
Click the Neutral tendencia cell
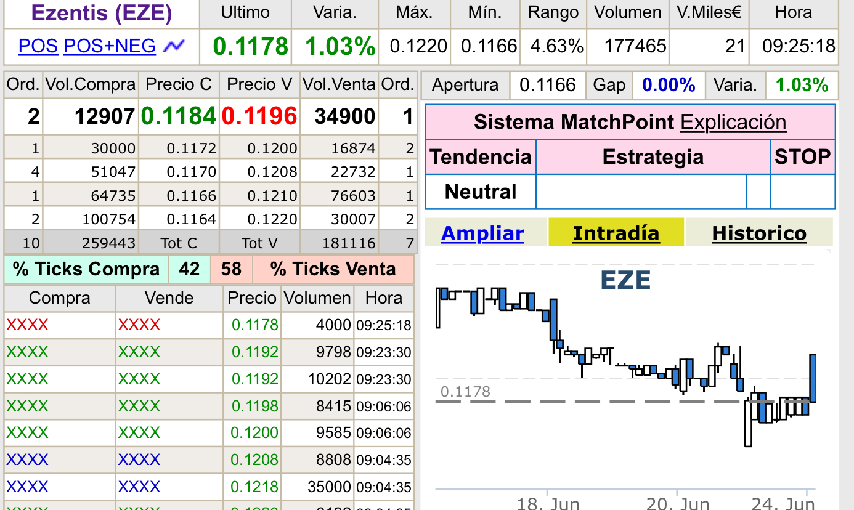481,192
